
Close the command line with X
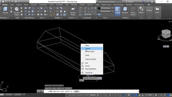(x=39, y=91)
